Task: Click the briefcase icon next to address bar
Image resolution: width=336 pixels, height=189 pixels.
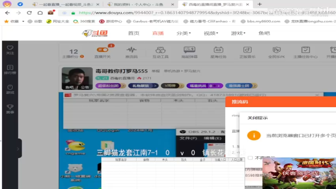Action: pyautogui.click(x=51, y=13)
